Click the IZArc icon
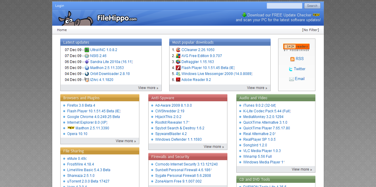This screenshot has height=187, width=376. (x=87, y=80)
